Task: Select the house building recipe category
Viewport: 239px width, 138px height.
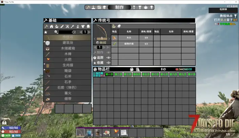Action: (52, 26)
